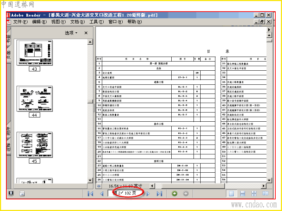Screen dimensions: 282x211
Task: Toggle full screen view icon
Action: (11, 193)
